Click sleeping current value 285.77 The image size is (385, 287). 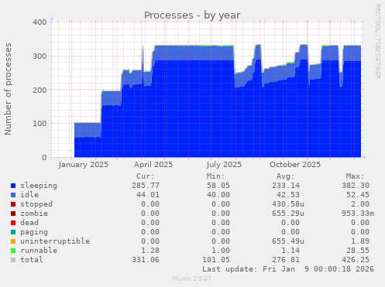click(146, 186)
